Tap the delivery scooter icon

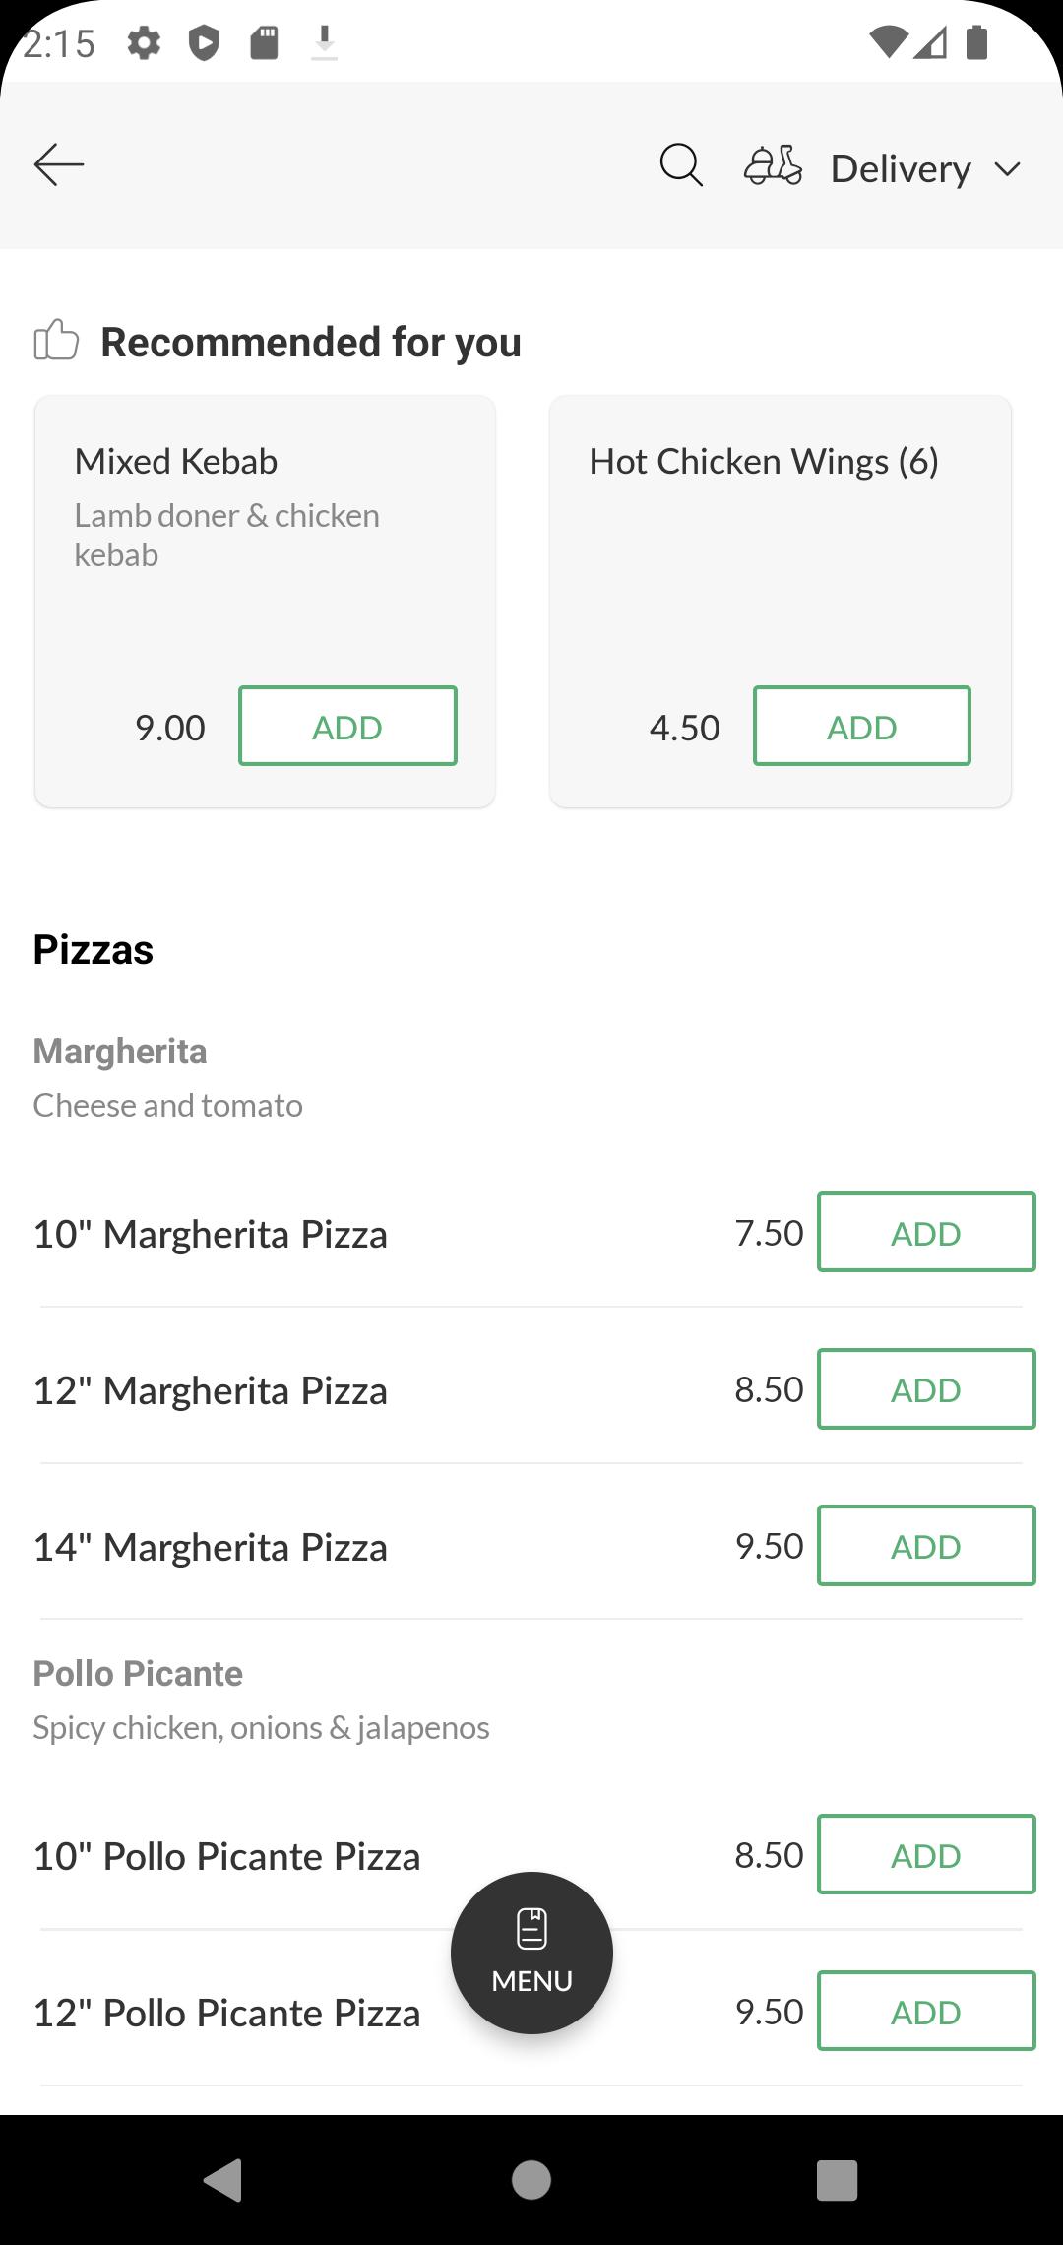tap(773, 165)
